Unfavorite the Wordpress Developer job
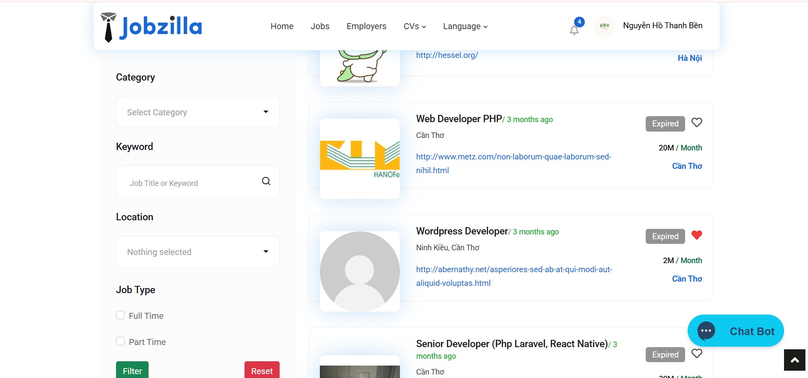Viewport: 808px width, 378px height. (x=697, y=235)
